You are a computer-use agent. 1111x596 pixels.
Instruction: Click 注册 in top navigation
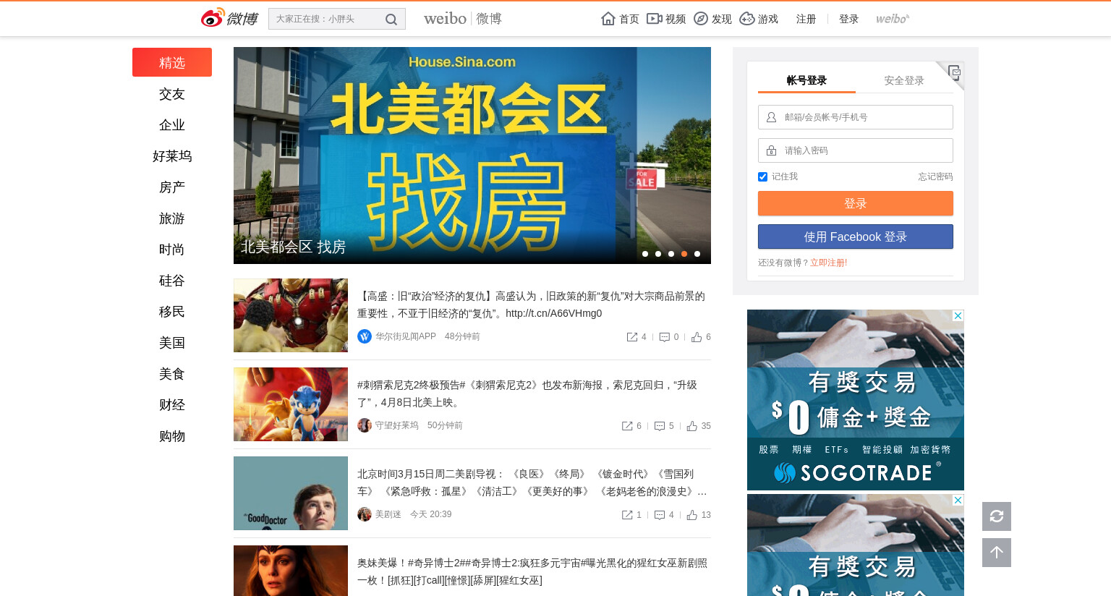pyautogui.click(x=806, y=19)
